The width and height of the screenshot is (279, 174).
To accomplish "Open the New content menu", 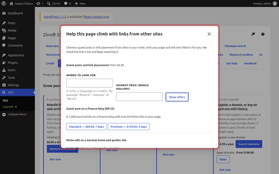I will click(x=80, y=3).
